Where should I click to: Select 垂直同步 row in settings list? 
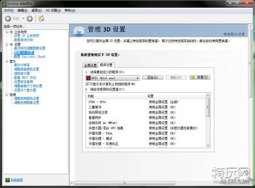(x=146, y=118)
